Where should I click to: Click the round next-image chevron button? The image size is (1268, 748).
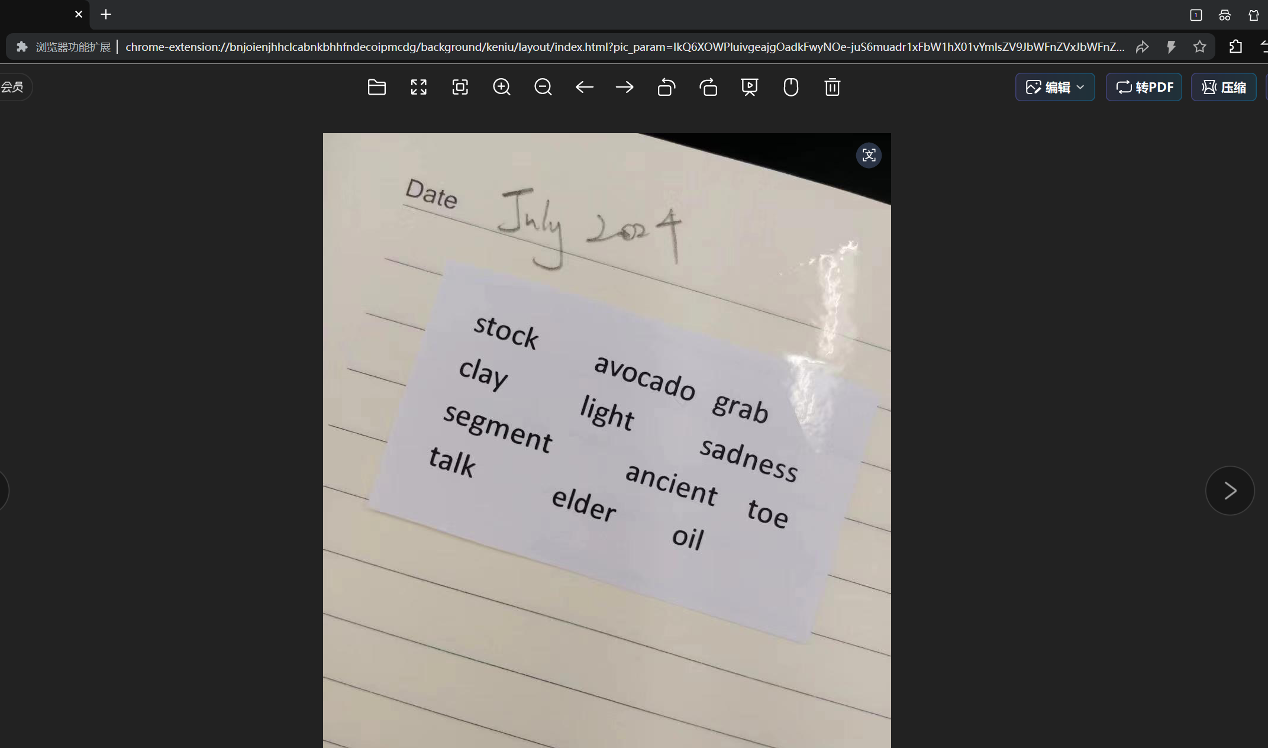click(1230, 491)
